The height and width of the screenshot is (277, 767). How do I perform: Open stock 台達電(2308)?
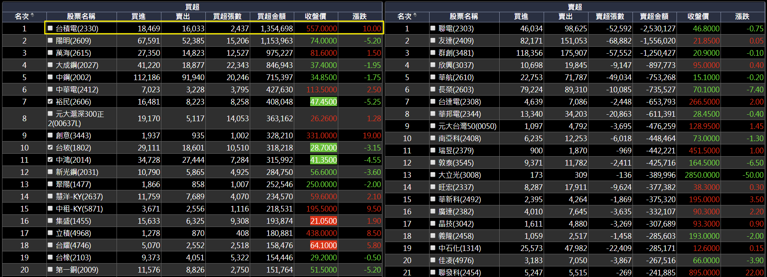click(x=460, y=102)
